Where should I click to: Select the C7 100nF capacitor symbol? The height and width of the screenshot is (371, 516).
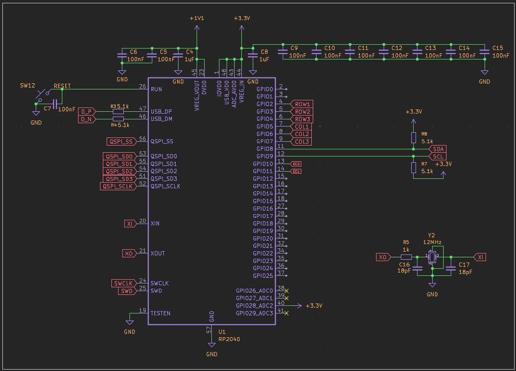click(x=56, y=103)
